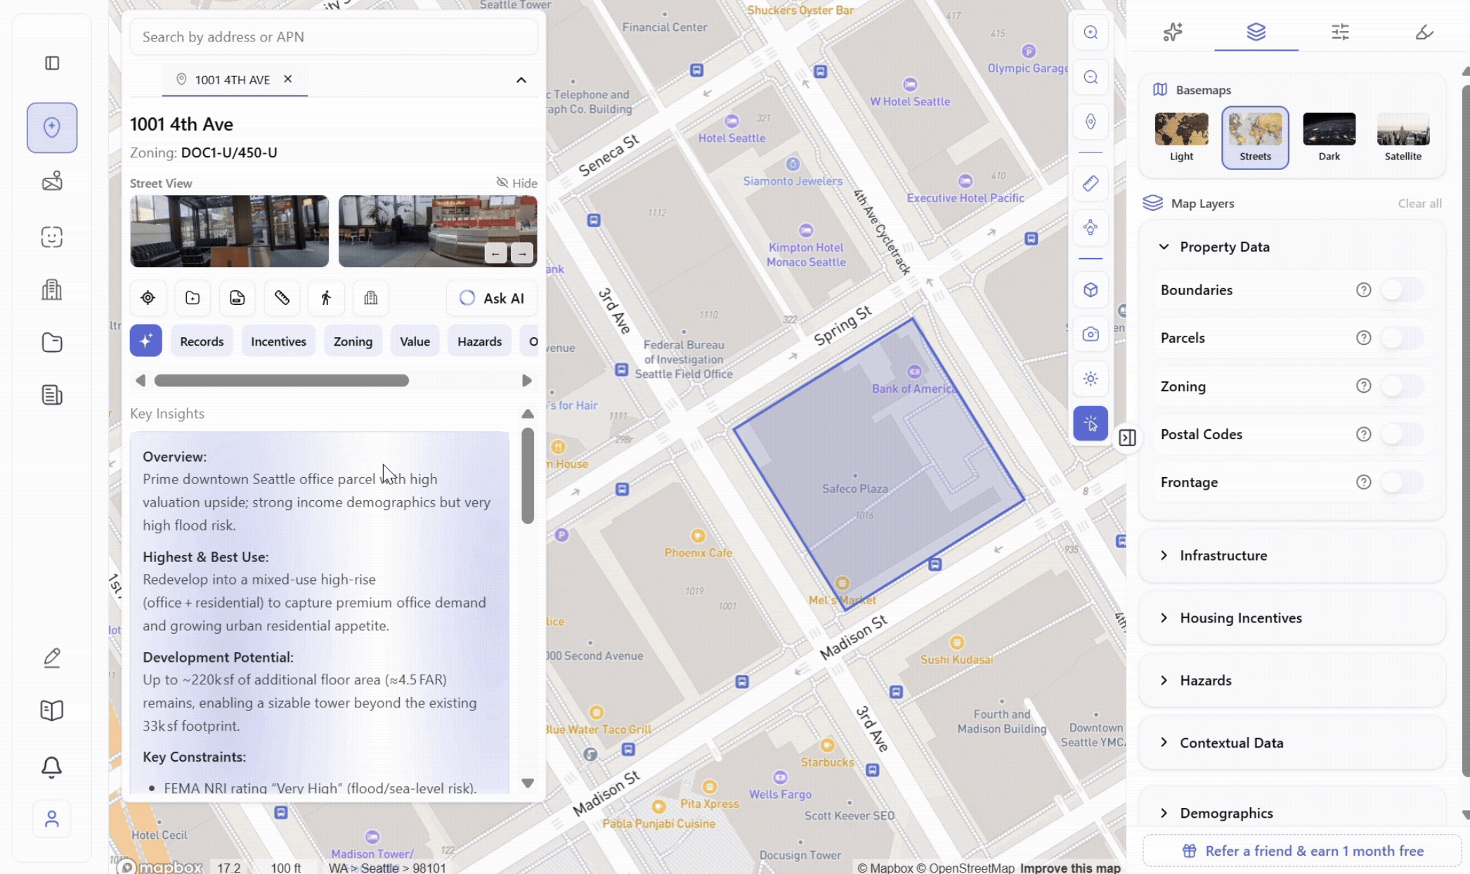Toggle the Frontage layer switch
1470x874 pixels.
[1402, 482]
